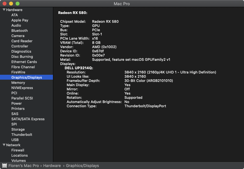Select NVMExpress in the sidebar
This screenshot has height=169, width=244.
pyautogui.click(x=22, y=88)
